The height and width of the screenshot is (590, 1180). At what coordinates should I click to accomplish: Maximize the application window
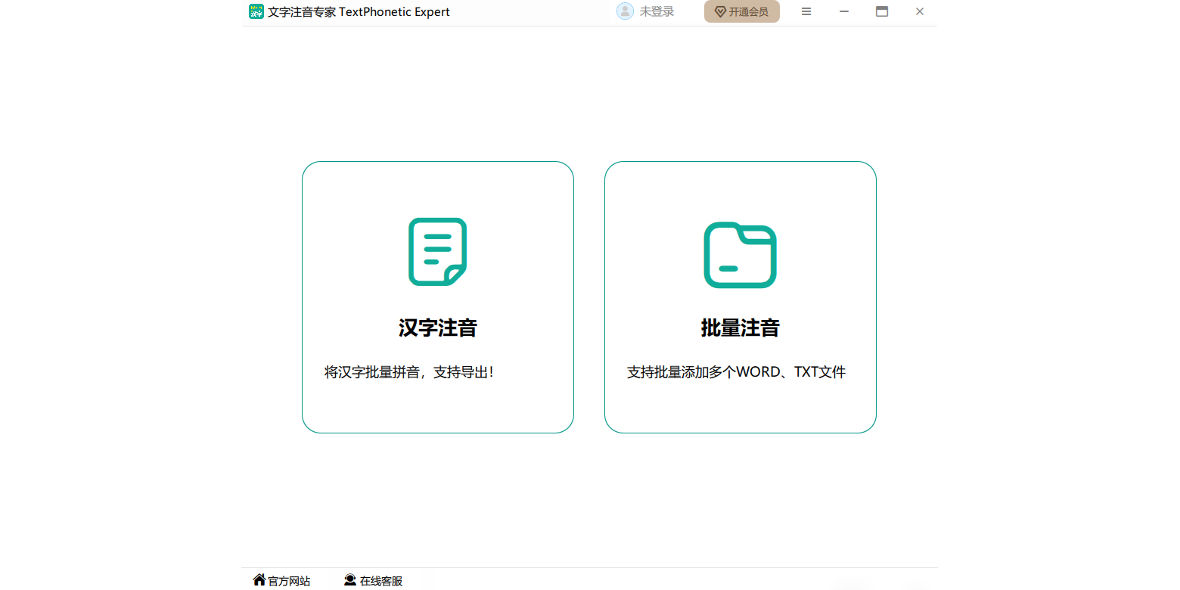[x=882, y=11]
